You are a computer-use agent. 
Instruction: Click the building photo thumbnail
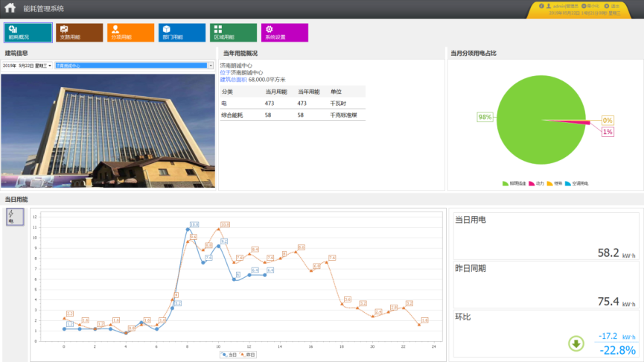(x=108, y=130)
